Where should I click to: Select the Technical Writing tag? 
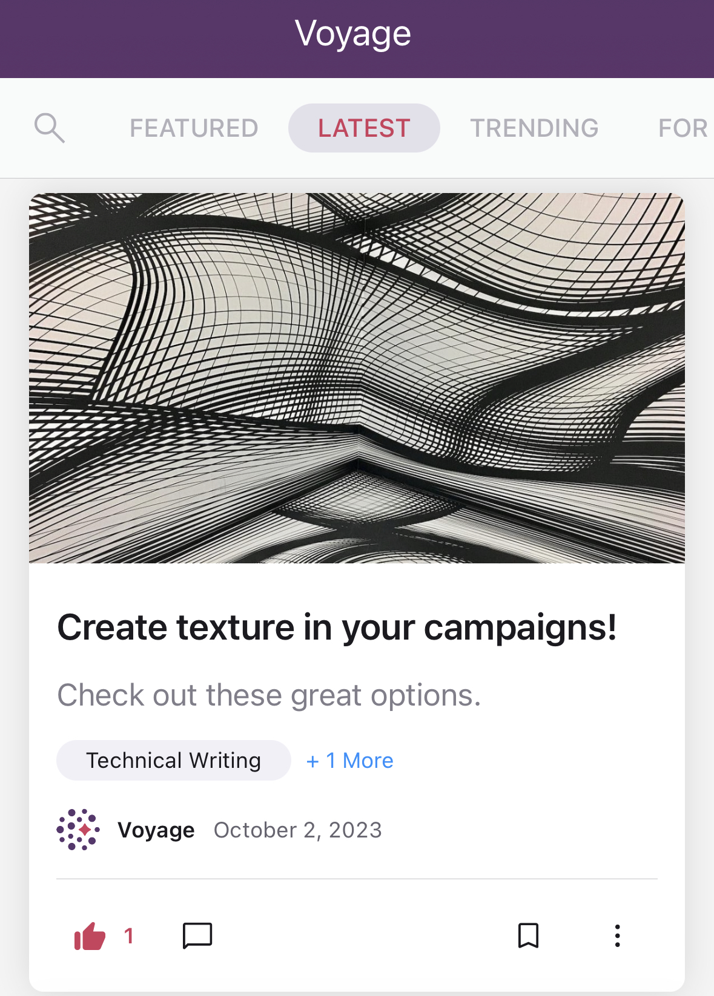(x=173, y=760)
